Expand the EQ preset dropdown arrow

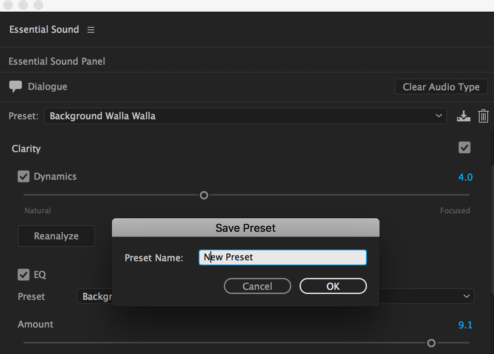pyautogui.click(x=466, y=296)
